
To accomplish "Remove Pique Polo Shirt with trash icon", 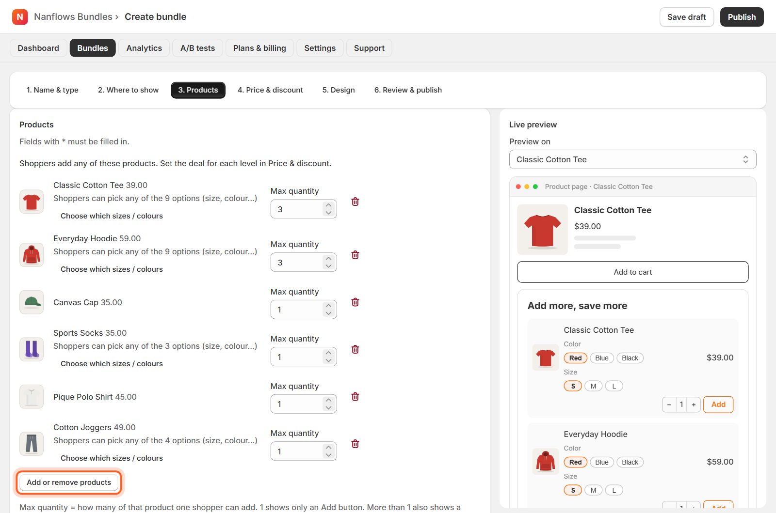I will coord(355,397).
